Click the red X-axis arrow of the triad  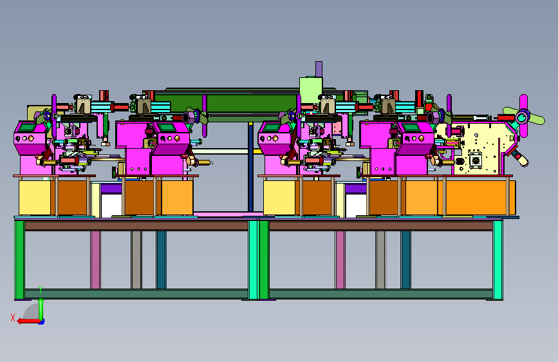coord(28,321)
